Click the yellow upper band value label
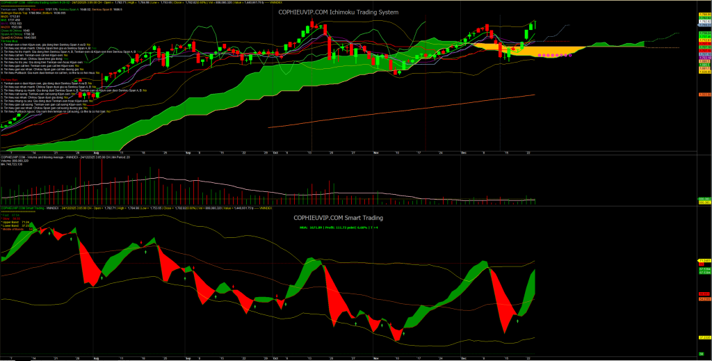Image resolution: width=712 pixels, height=361 pixels. pyautogui.click(x=704, y=260)
